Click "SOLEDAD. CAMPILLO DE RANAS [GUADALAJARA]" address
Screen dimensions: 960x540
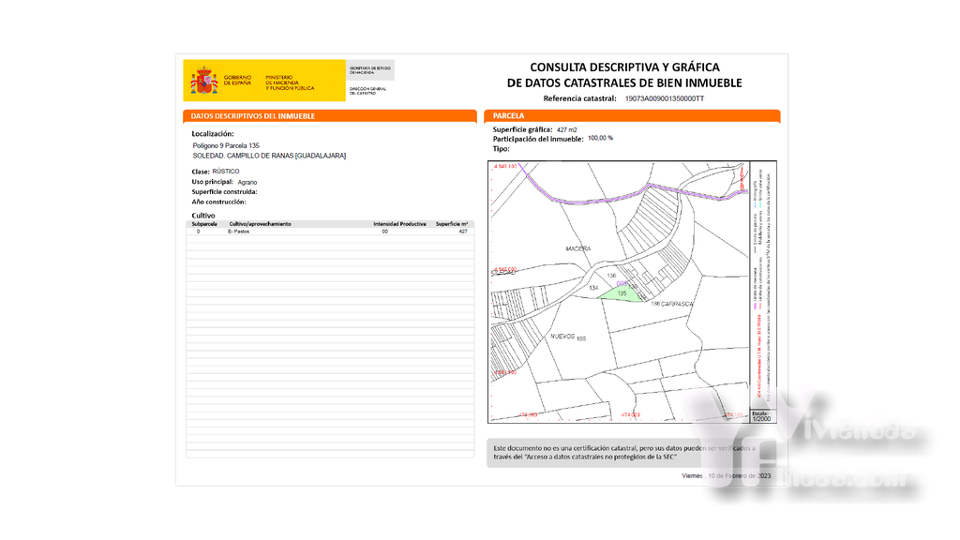coord(269,157)
